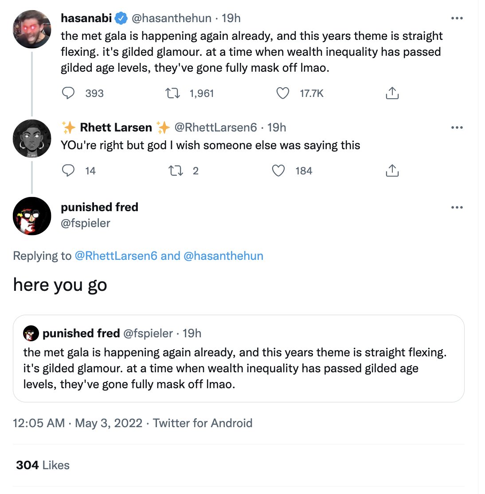Screen dimensions: 485x494
Task: Open more options for hasanabi's tweet
Action: (457, 18)
